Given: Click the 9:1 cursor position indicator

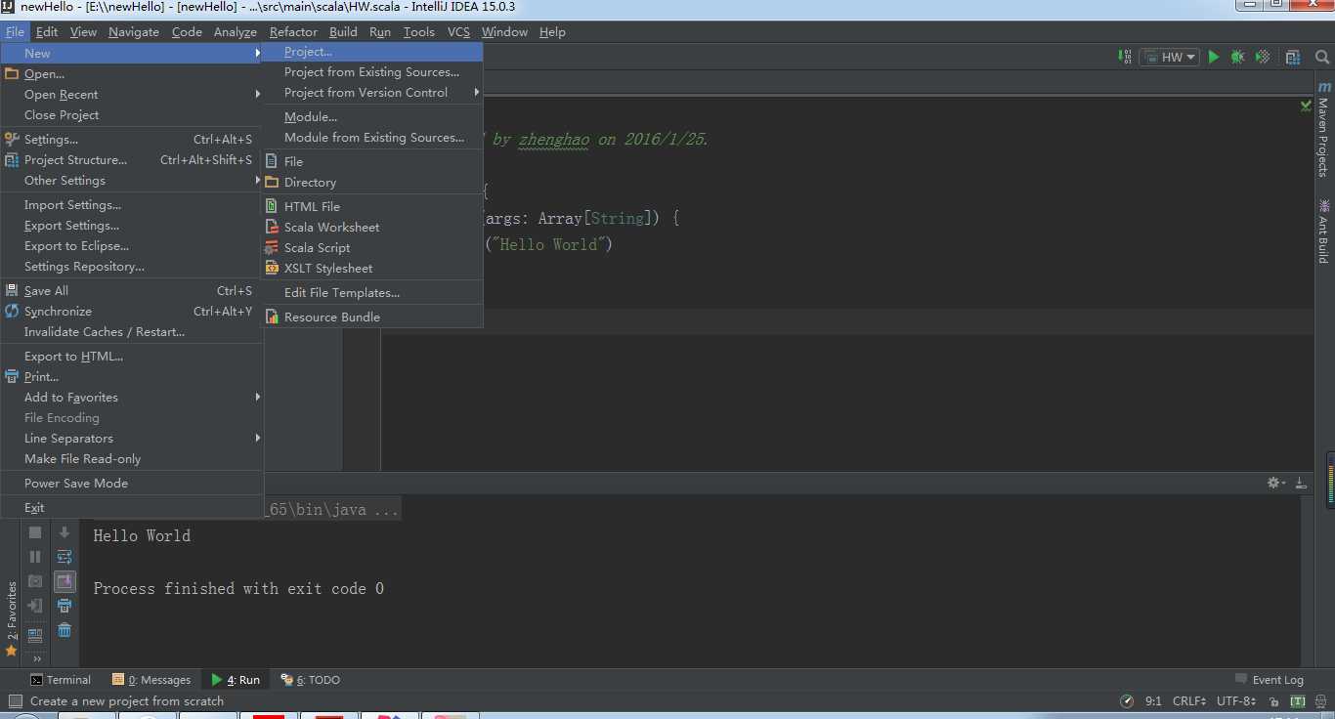Looking at the screenshot, I should tap(1153, 701).
